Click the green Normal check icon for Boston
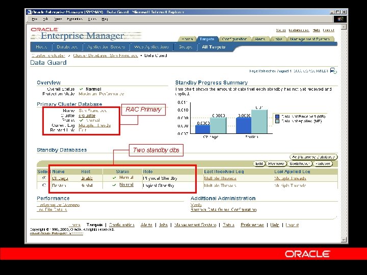The height and width of the screenshot is (275, 367). click(114, 185)
